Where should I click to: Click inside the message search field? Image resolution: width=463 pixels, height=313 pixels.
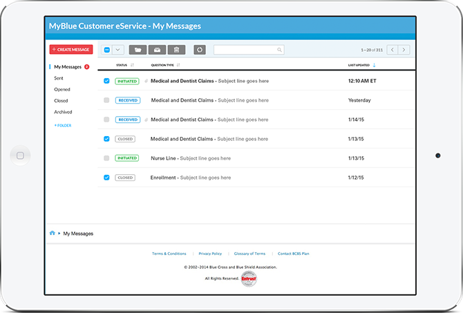pyautogui.click(x=249, y=50)
